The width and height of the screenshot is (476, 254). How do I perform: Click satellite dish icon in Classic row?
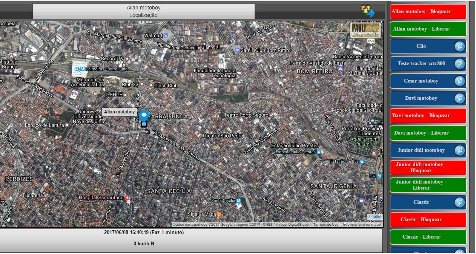tap(459, 202)
